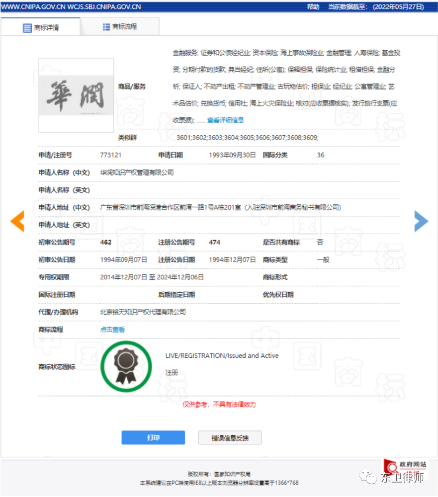Select shared trademark value 否
This screenshot has width=438, height=497.
coord(320,242)
